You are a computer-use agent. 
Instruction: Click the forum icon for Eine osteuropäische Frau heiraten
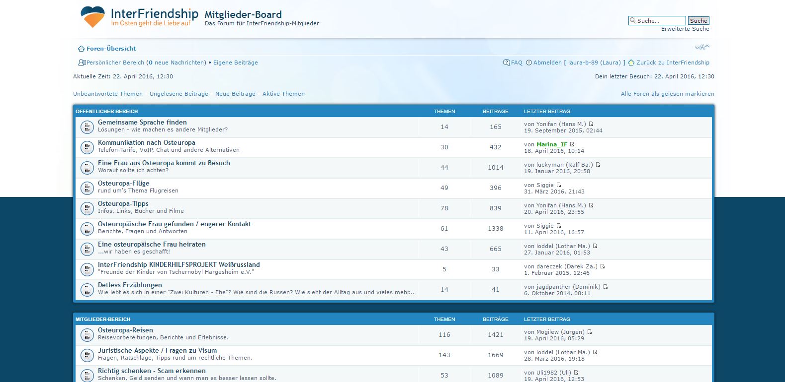(87, 249)
